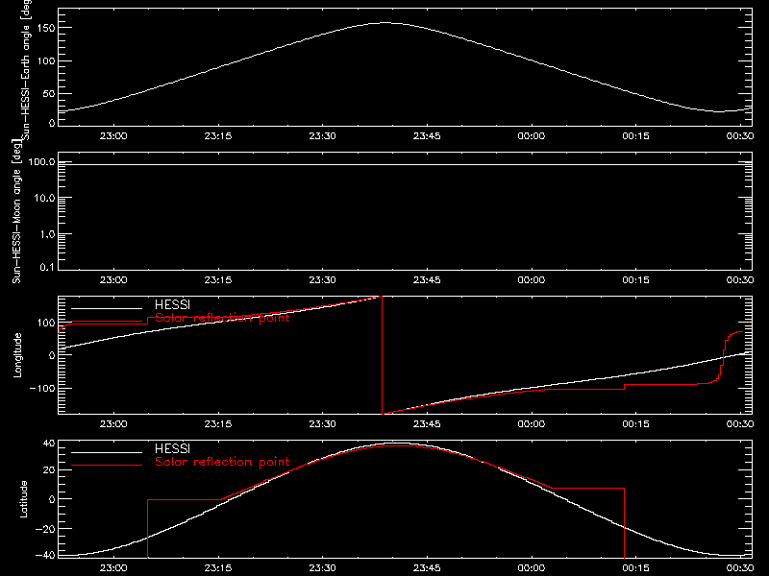Click 23:15 time label under Moon angle plot
The height and width of the screenshot is (576, 769).
218,279
